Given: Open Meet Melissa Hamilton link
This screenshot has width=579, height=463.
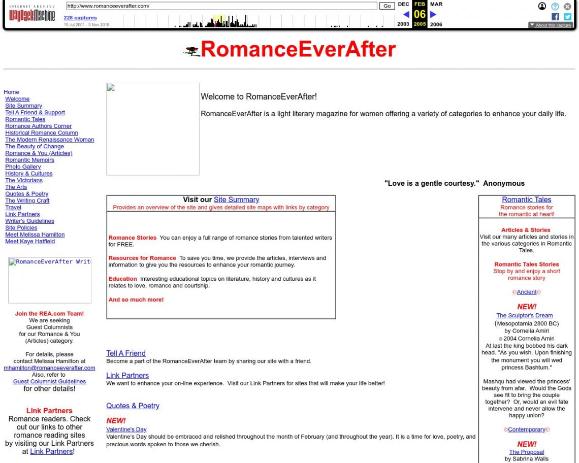Looking at the screenshot, I should click(x=35, y=235).
